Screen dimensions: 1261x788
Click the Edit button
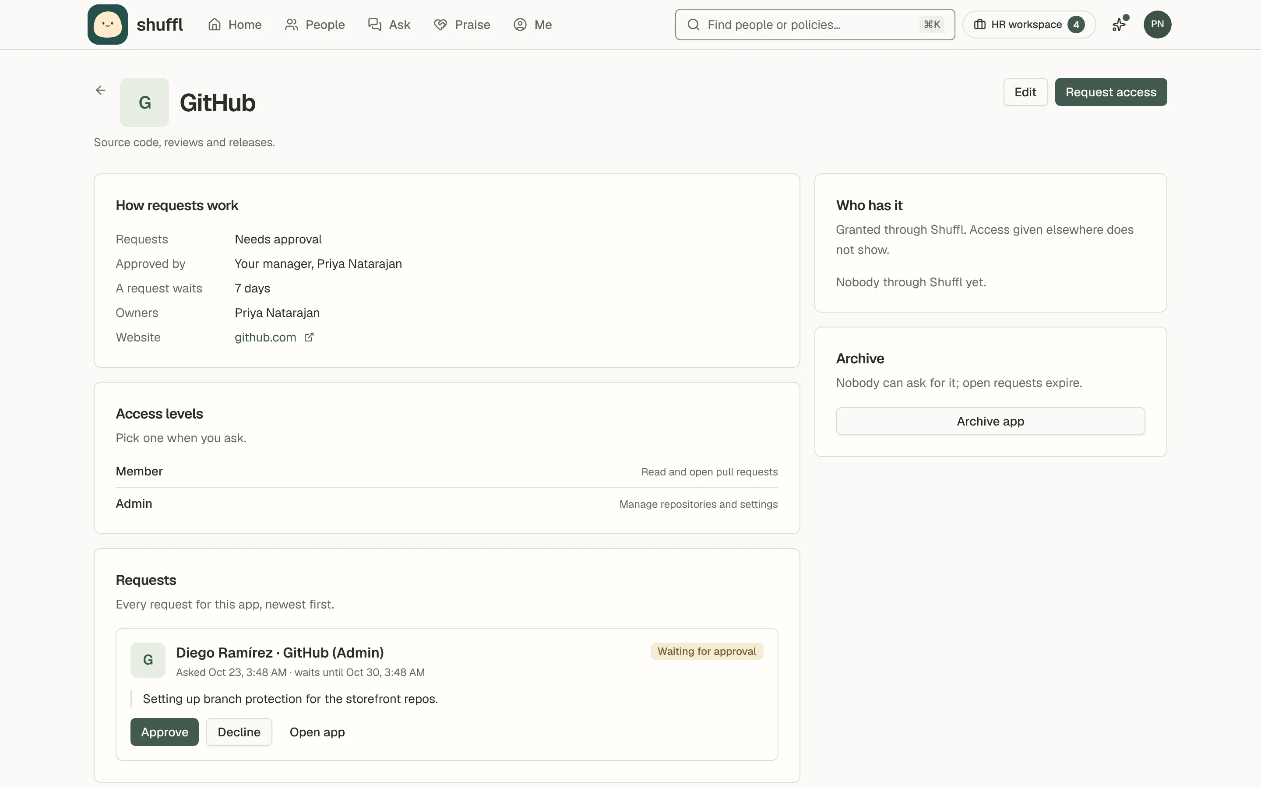click(1025, 92)
